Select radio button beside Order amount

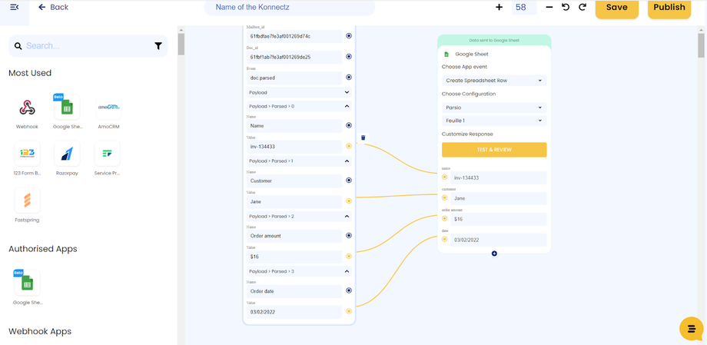[x=349, y=236]
